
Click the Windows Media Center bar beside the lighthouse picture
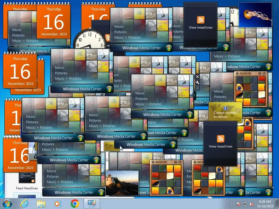click(x=74, y=192)
